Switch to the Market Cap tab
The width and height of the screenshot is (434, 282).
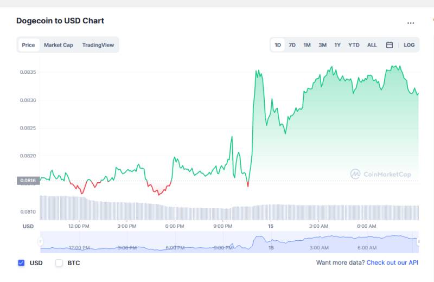point(59,45)
